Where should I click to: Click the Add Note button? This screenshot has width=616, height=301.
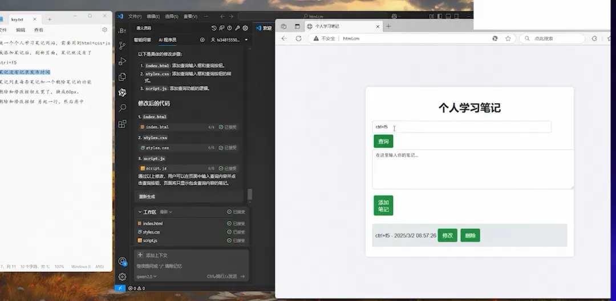pos(383,206)
